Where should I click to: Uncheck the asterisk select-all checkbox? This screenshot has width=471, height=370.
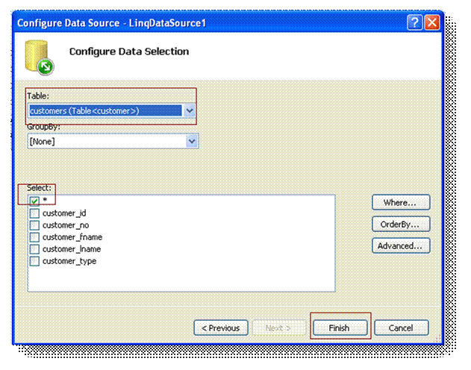(x=35, y=201)
